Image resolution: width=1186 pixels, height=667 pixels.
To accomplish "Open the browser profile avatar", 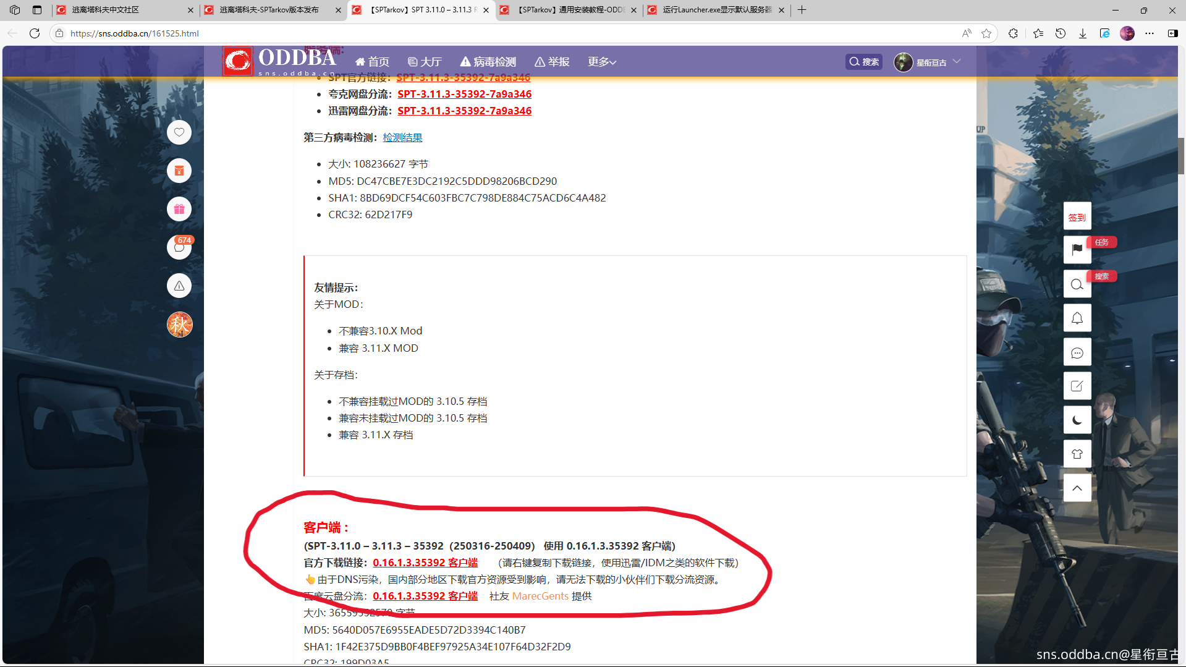I will pyautogui.click(x=1127, y=33).
